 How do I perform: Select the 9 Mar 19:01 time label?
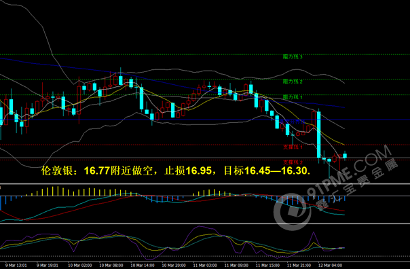click(x=48, y=266)
